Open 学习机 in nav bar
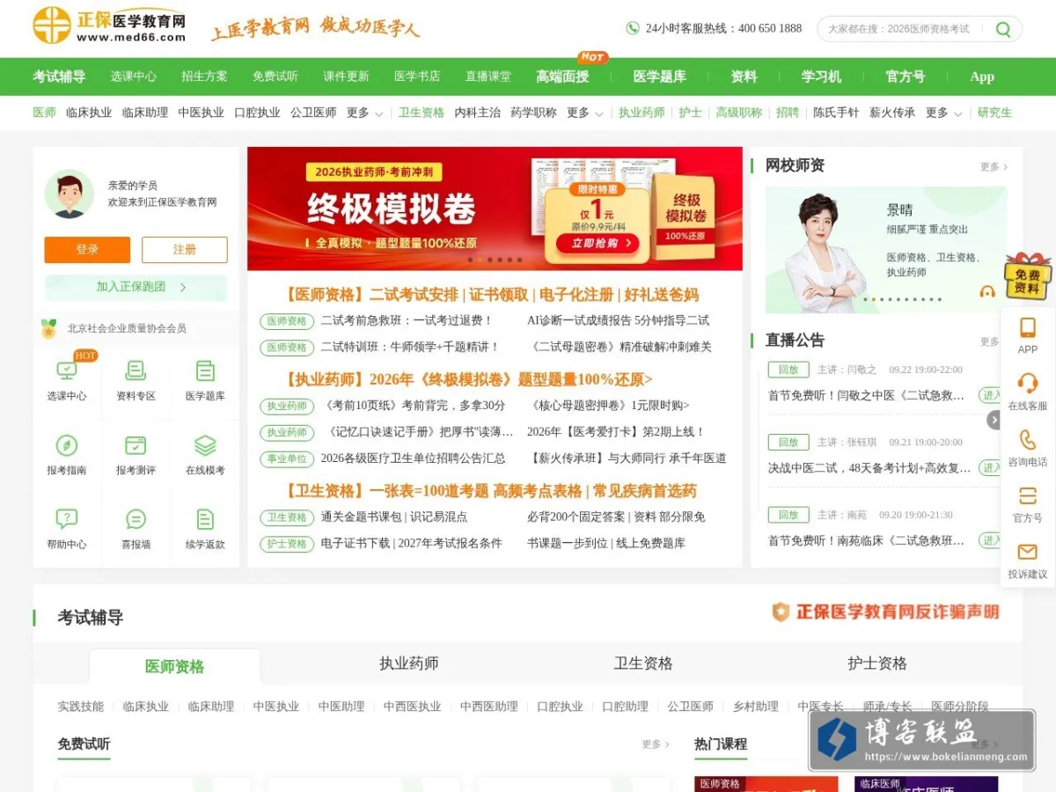Viewport: 1056px width, 792px height. [x=821, y=77]
